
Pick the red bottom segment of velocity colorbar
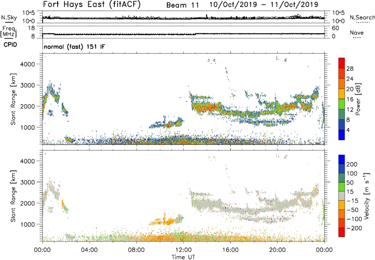[x=342, y=232]
